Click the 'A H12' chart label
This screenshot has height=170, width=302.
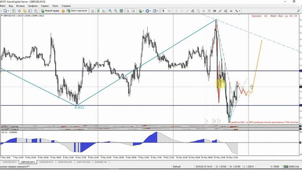pos(79,108)
